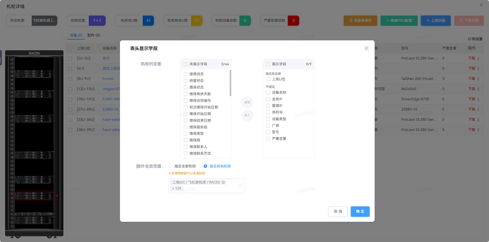Click the 下架 link in the host44 row
The image size is (489, 242).
(x=472, y=79)
